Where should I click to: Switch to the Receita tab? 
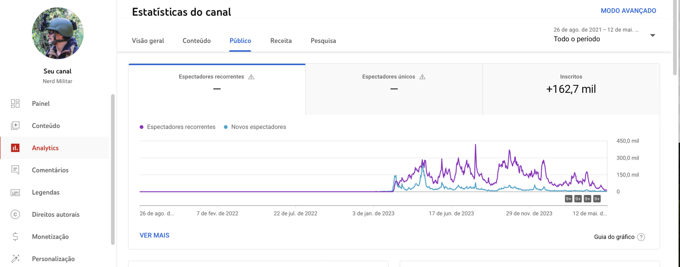pos(281,41)
